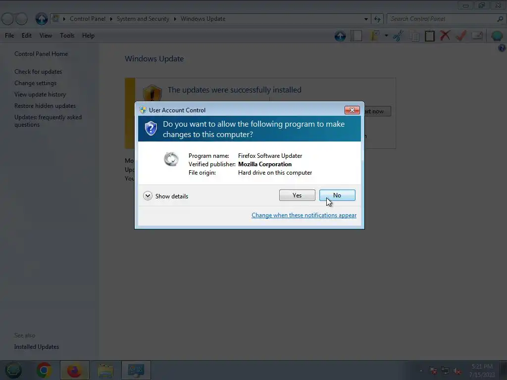Click the red X Delete toolbar icon

445,35
